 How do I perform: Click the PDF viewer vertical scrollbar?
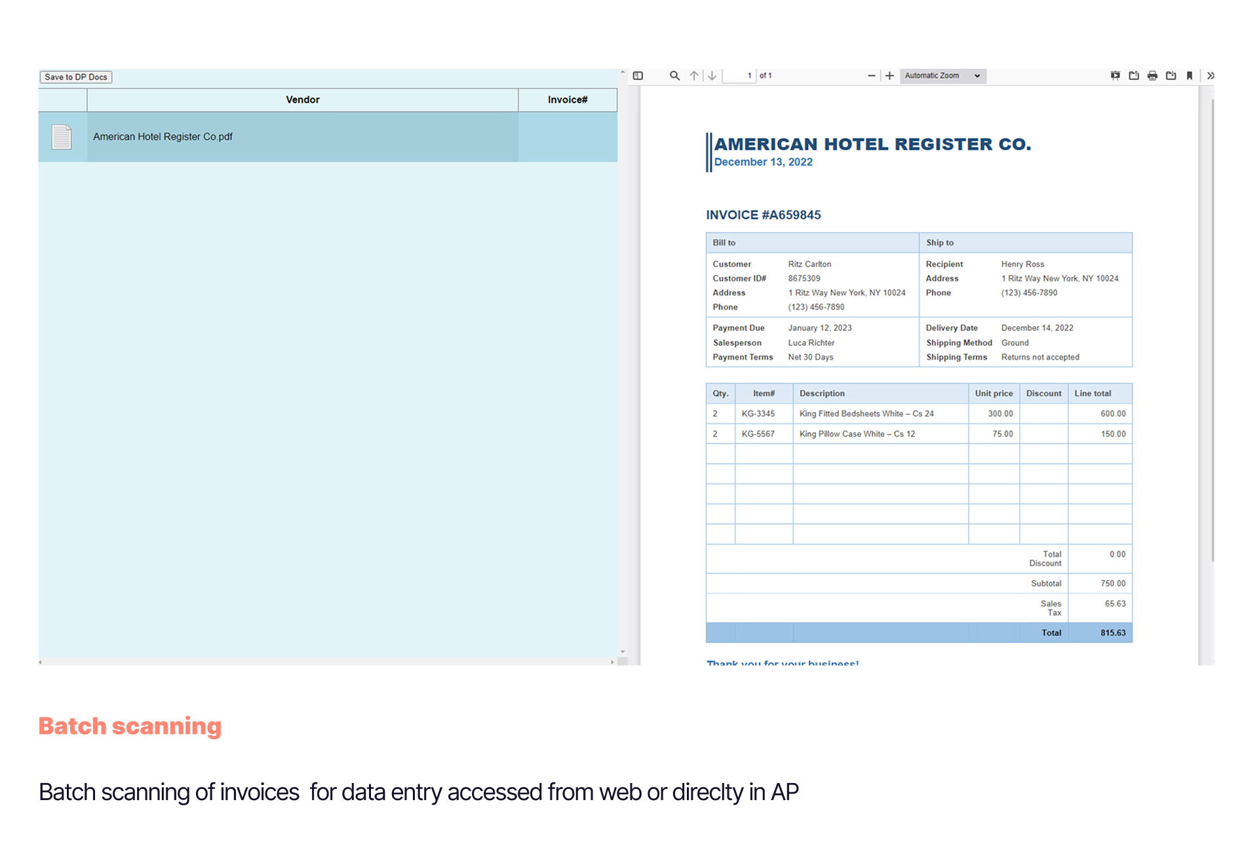(1212, 328)
